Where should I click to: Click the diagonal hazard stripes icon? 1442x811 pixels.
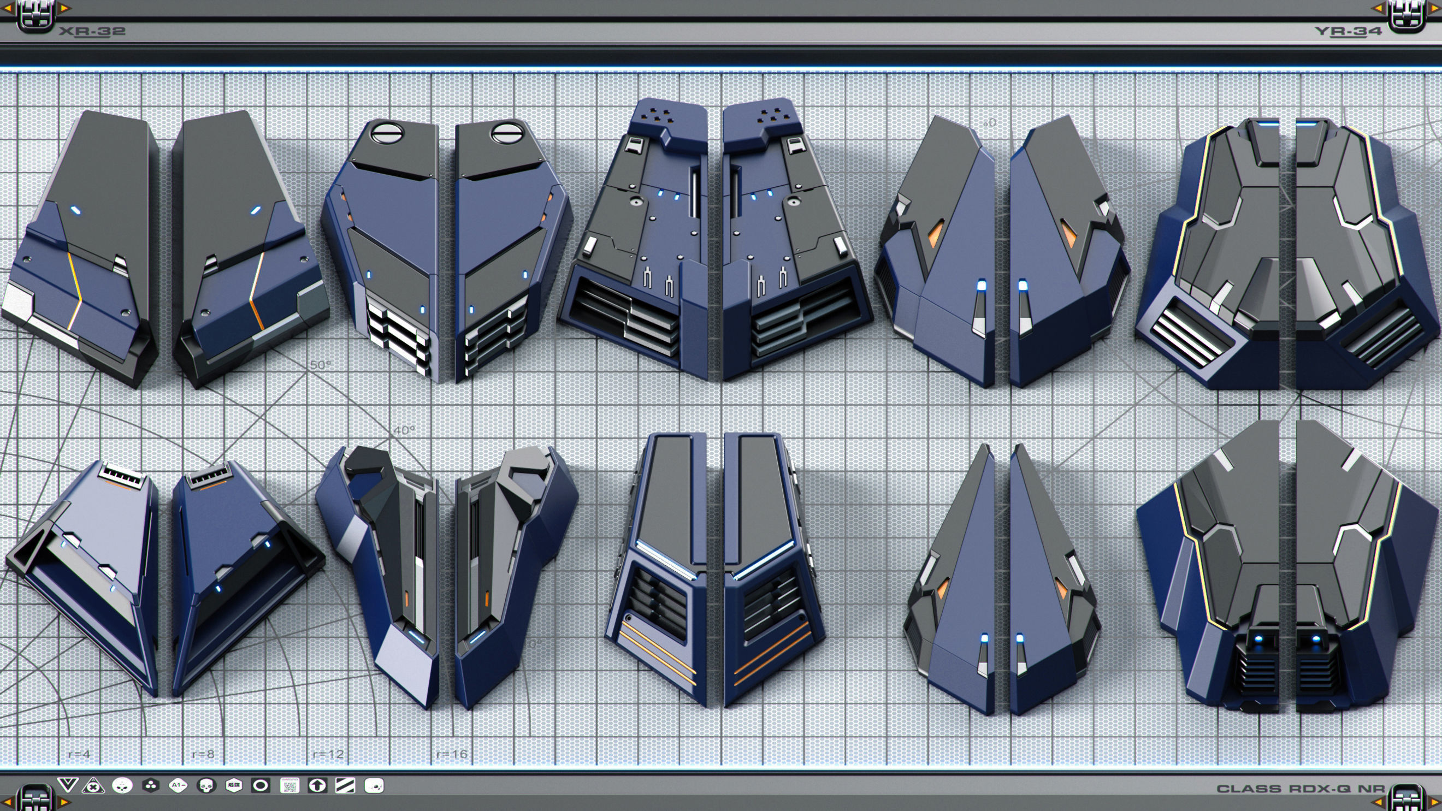point(345,786)
